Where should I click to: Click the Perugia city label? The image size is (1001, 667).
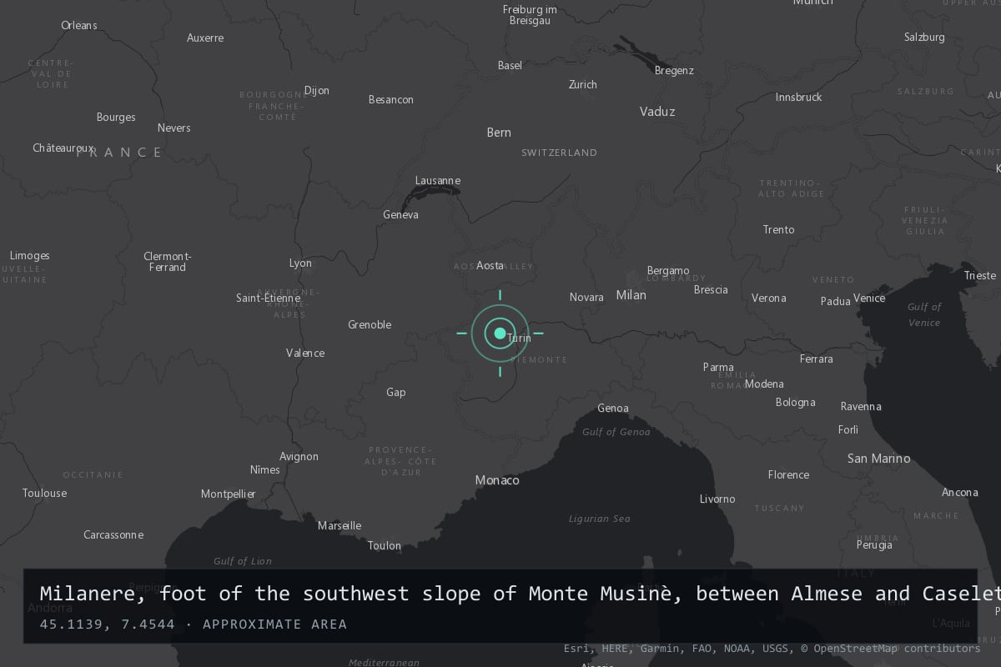(874, 545)
